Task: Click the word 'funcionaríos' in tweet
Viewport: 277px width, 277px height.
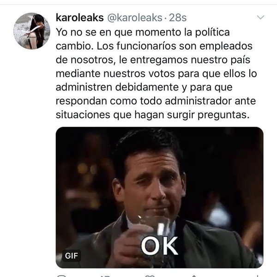Action: click(x=146, y=46)
